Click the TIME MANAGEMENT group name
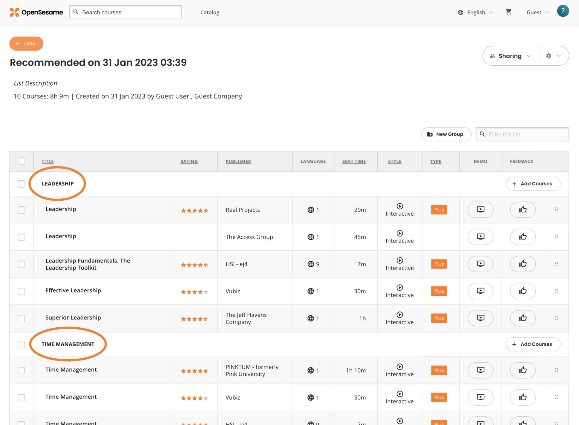This screenshot has width=579, height=425. click(68, 344)
